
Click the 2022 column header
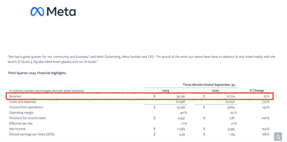[x=215, y=91]
